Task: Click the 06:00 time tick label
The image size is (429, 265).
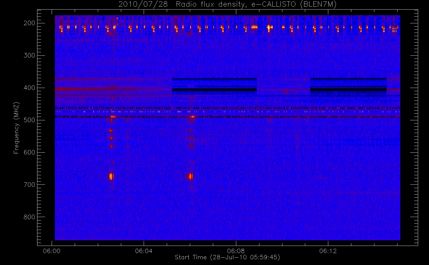Action: [52, 251]
